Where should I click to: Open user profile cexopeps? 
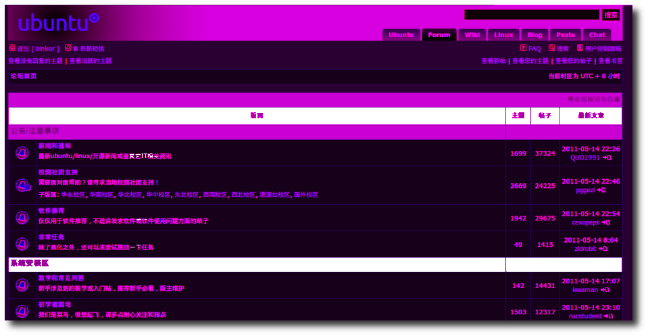585,222
